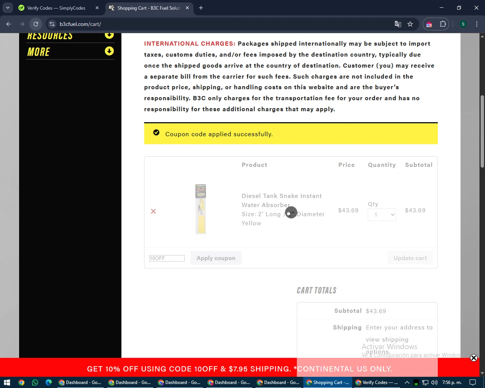Viewport: 485px width, 388px height.
Task: Open Diesel Tank Snake product thumbnail
Action: [200, 209]
